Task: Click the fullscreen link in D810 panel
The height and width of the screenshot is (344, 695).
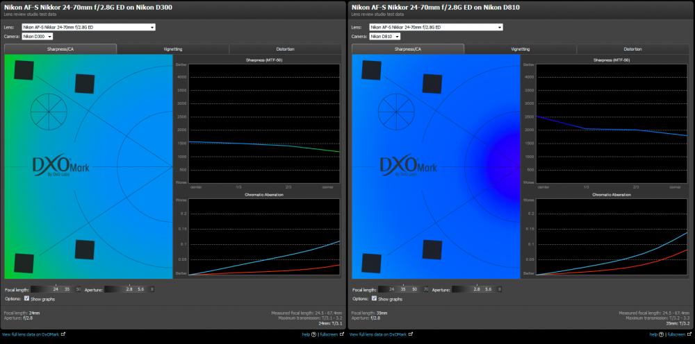Action: pyautogui.click(x=676, y=335)
